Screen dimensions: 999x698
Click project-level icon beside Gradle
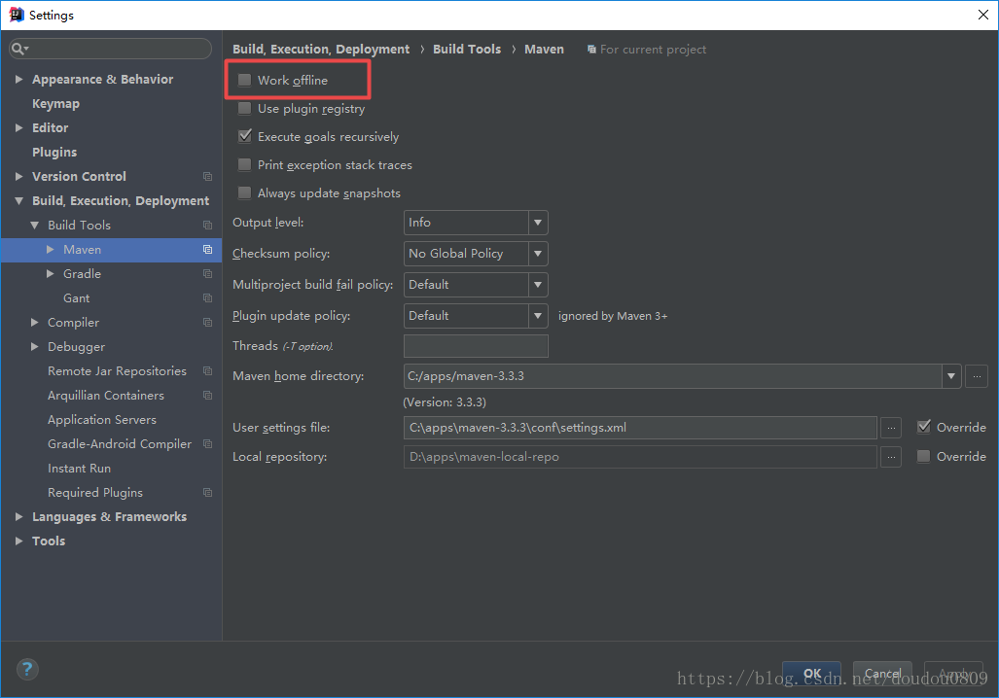(x=207, y=274)
